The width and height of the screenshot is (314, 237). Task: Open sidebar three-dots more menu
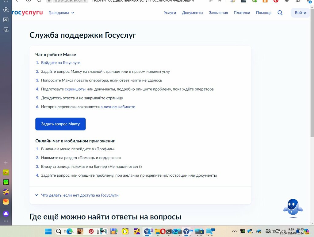(x=6, y=221)
